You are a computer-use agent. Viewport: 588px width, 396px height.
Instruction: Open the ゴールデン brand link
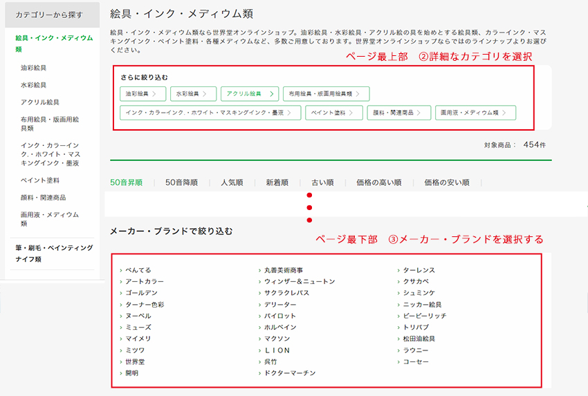[141, 292]
